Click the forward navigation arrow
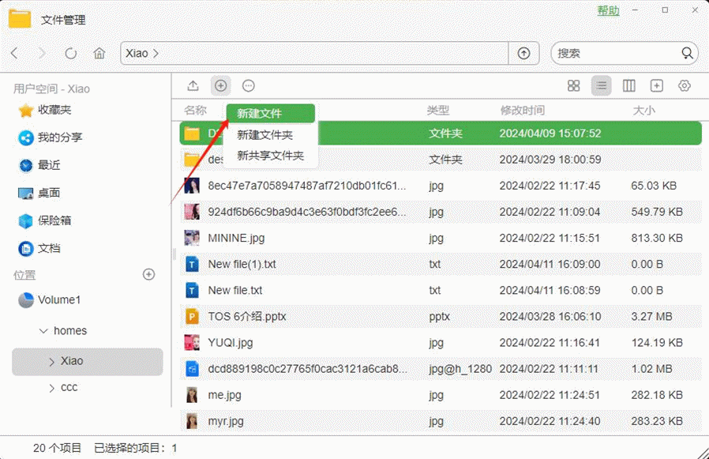Image resolution: width=709 pixels, height=459 pixels. coord(42,54)
